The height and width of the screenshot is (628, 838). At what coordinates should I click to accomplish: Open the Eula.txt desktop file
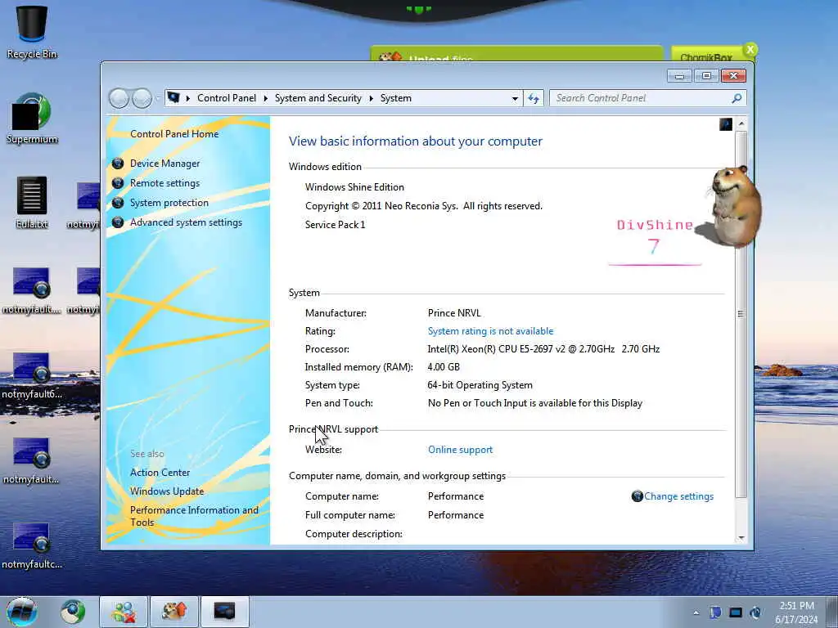(32, 203)
